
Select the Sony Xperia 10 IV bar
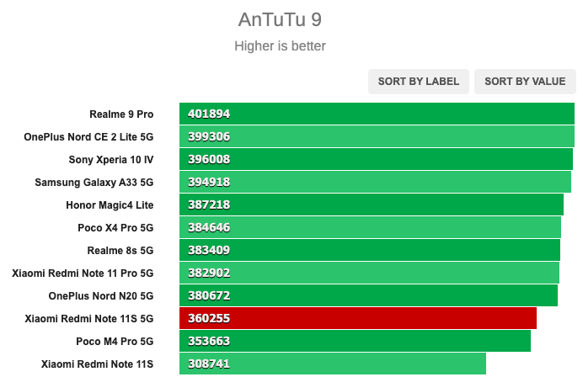[x=376, y=159]
